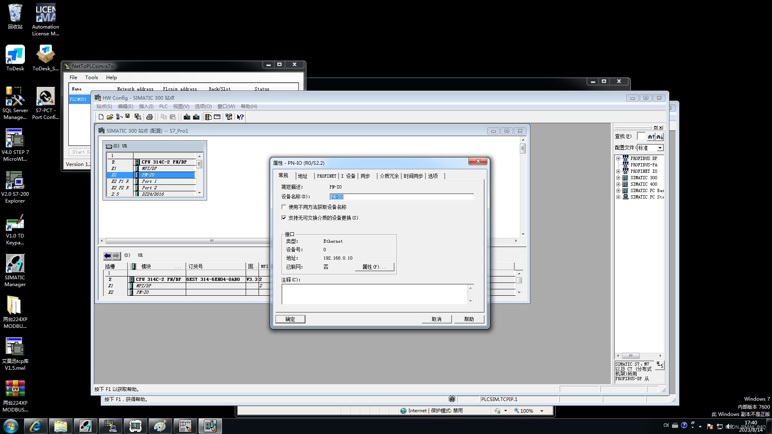Screen dimensions: 772x434
Task: Open the profile dropdown showing 标准
Action: 659,148
